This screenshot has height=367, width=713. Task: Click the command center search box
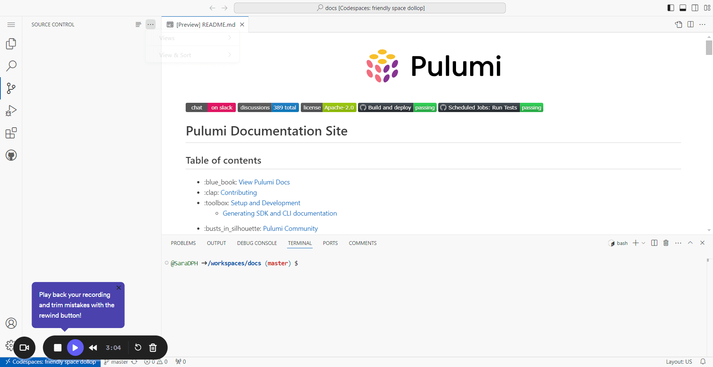pyautogui.click(x=370, y=8)
